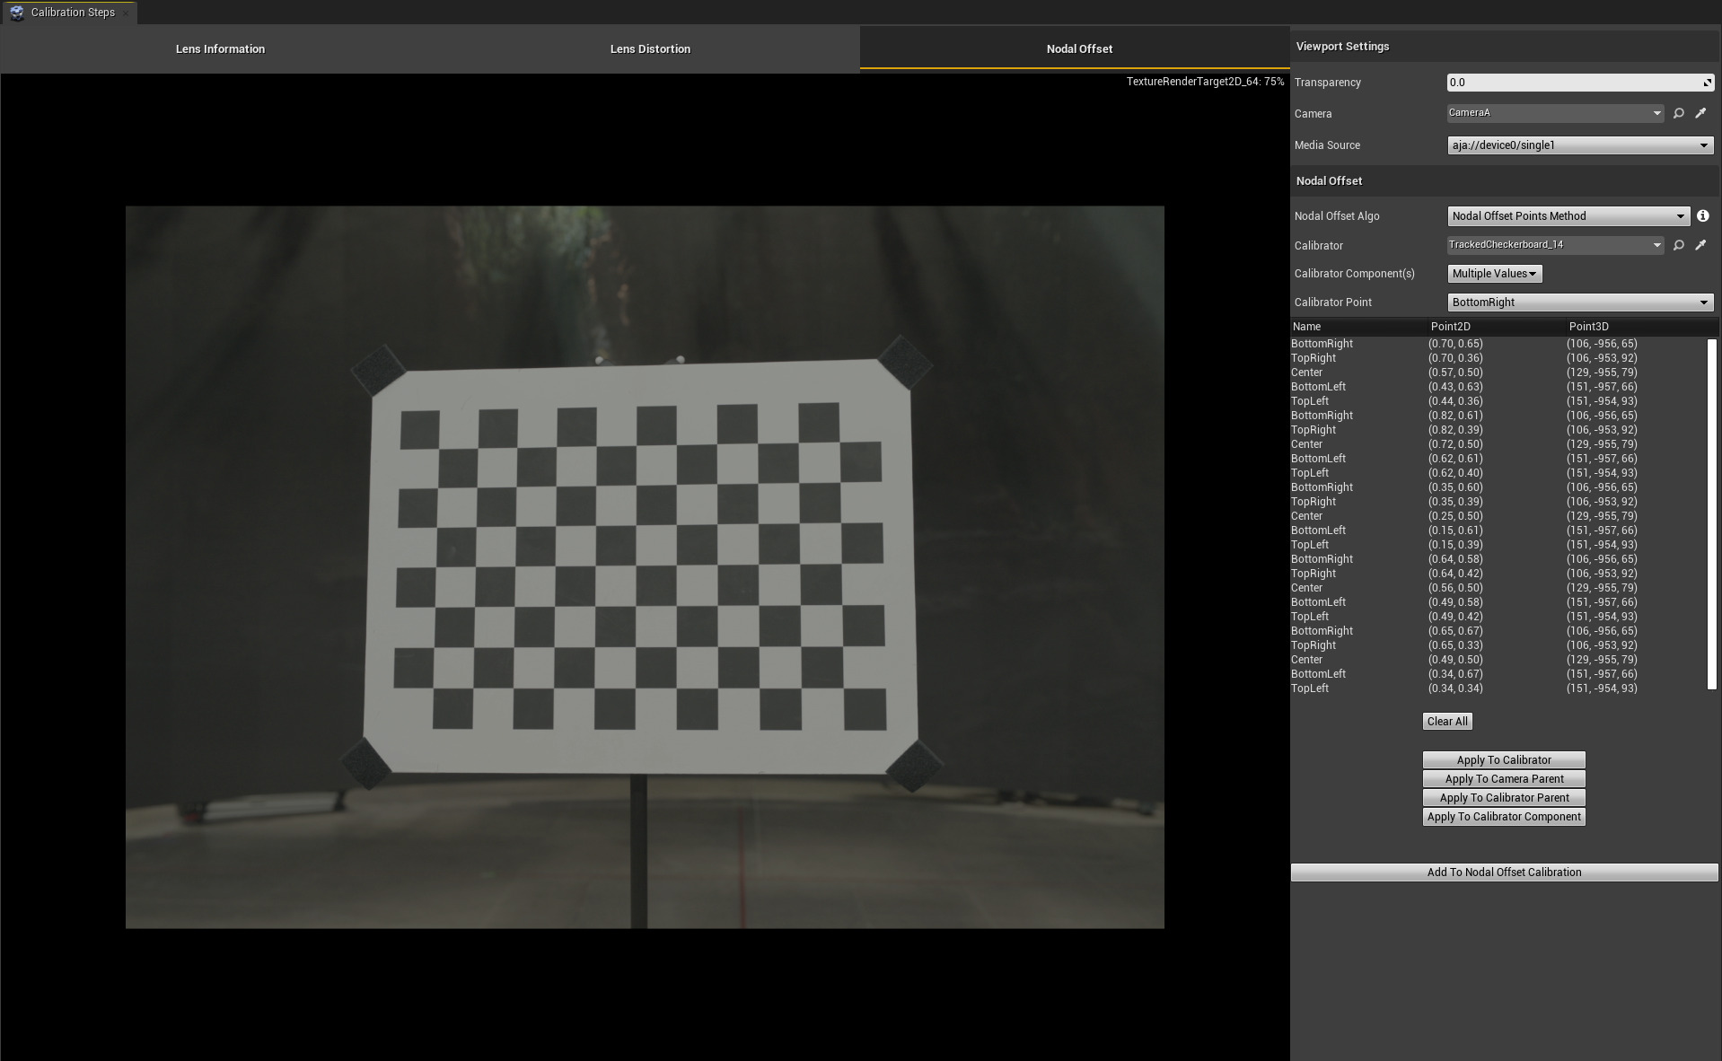Browse to CameraA using the magnifier icon
Image resolution: width=1722 pixels, height=1061 pixels.
point(1678,113)
